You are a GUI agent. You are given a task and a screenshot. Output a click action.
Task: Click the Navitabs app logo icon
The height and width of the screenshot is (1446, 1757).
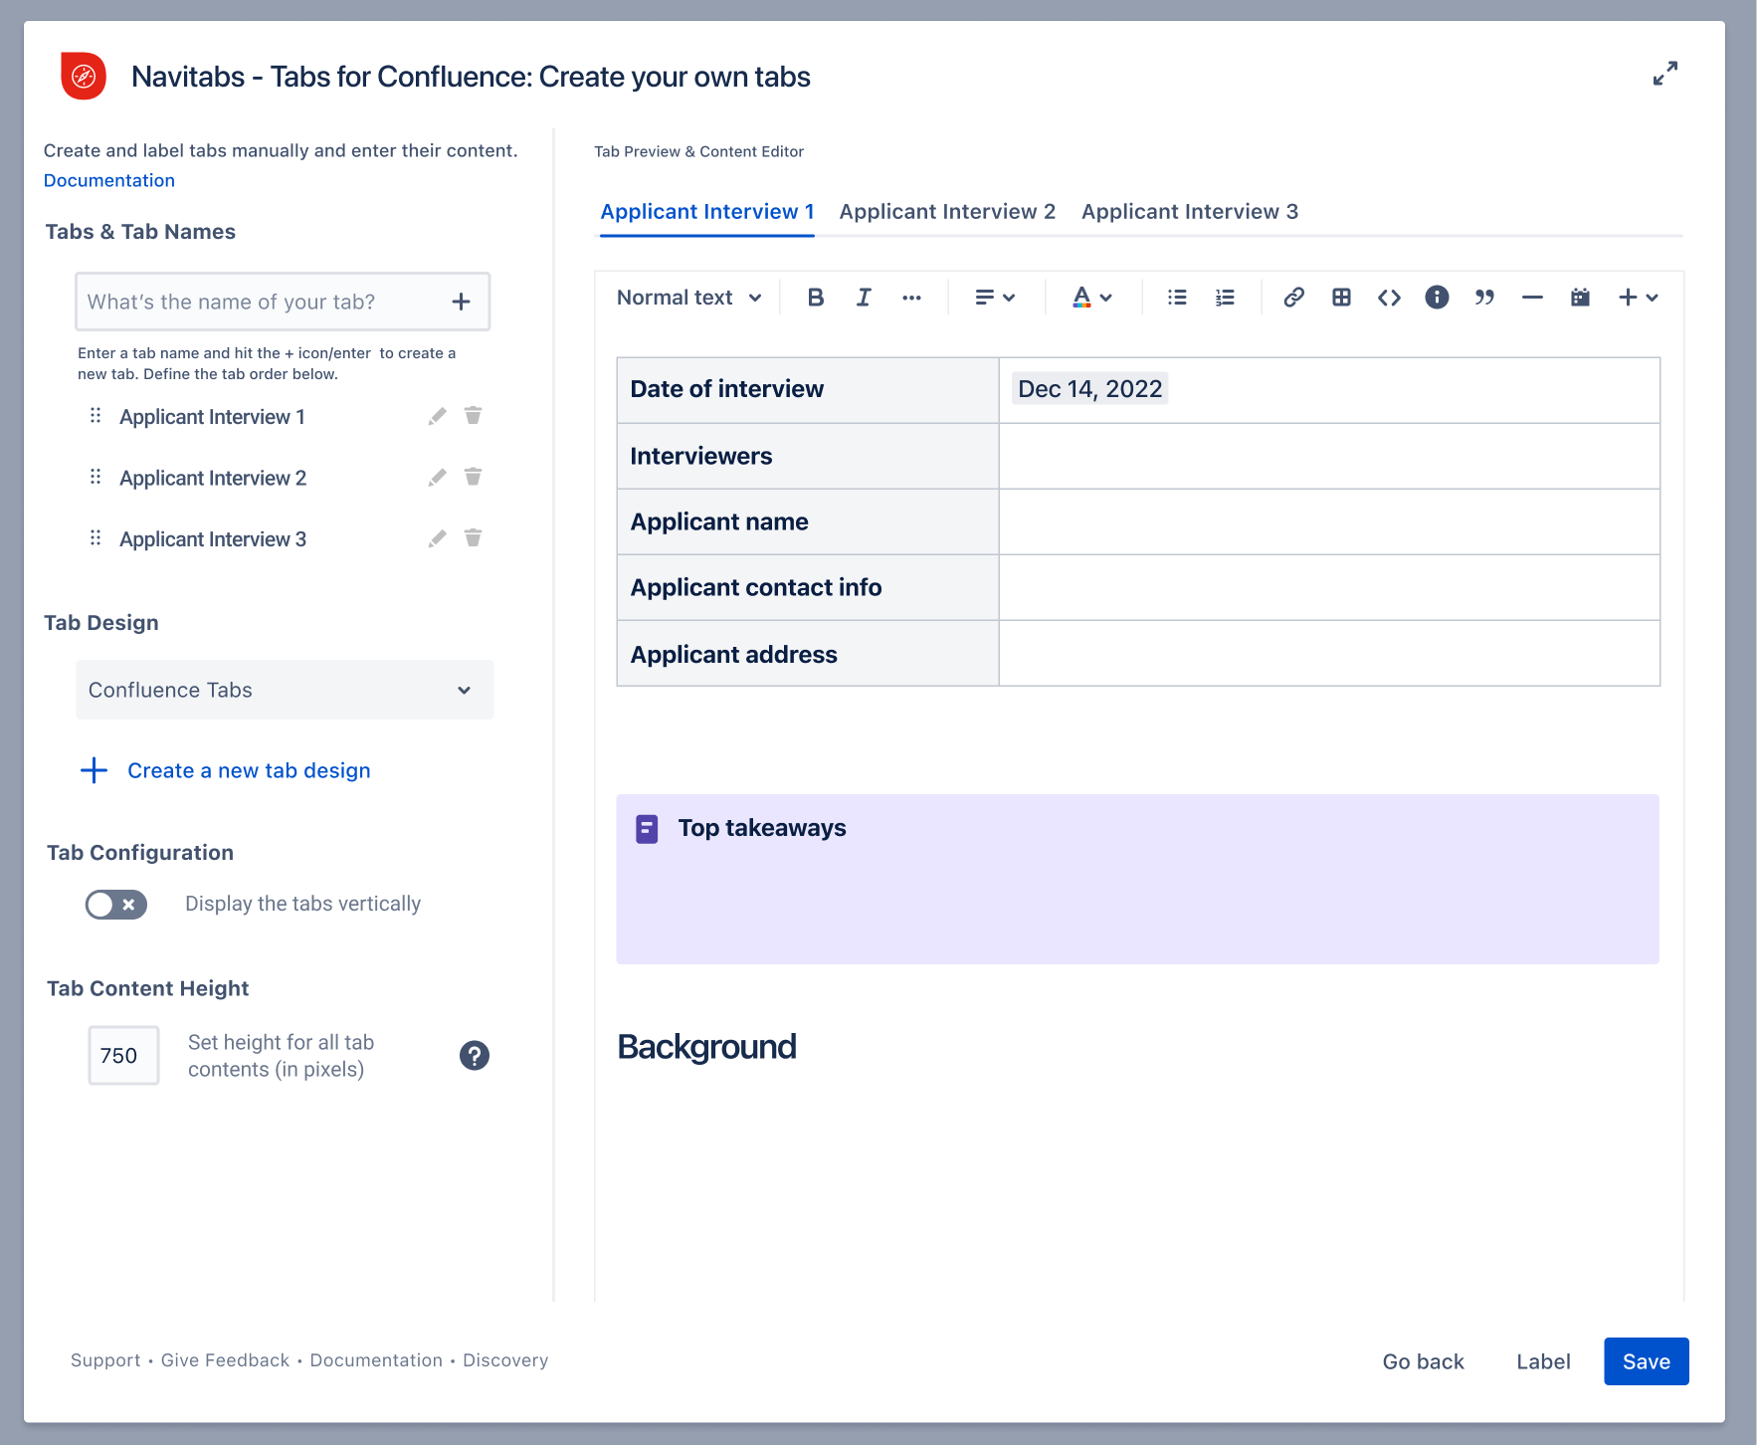[84, 76]
